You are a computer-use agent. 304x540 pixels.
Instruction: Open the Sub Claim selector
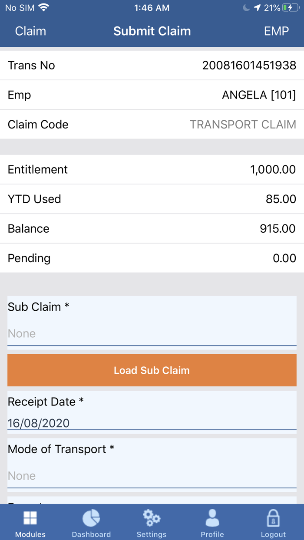point(152,333)
